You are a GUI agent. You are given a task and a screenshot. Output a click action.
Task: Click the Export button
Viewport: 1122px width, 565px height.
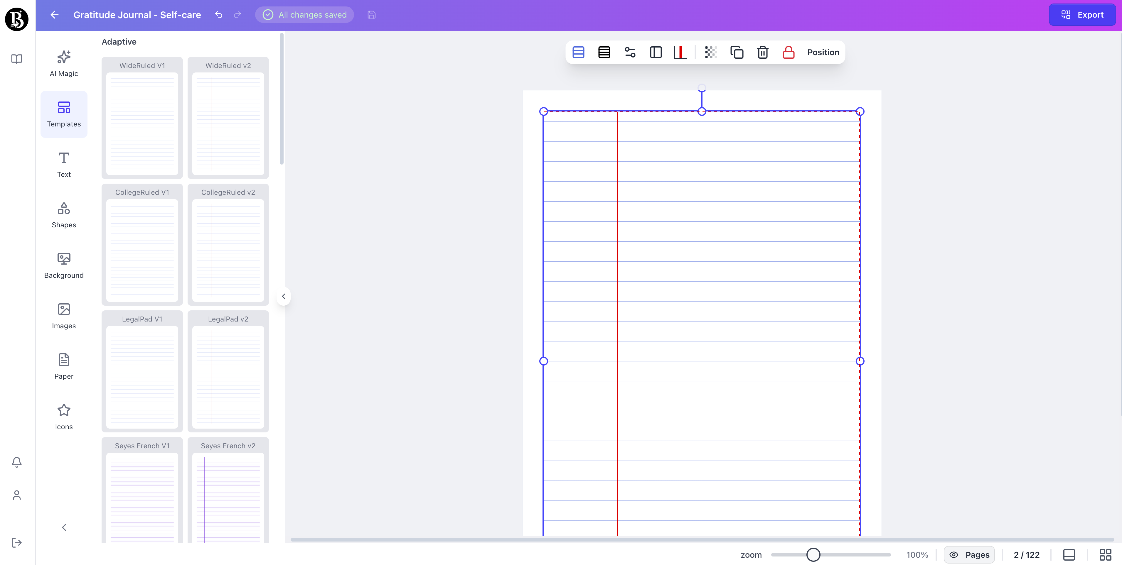[1083, 14]
